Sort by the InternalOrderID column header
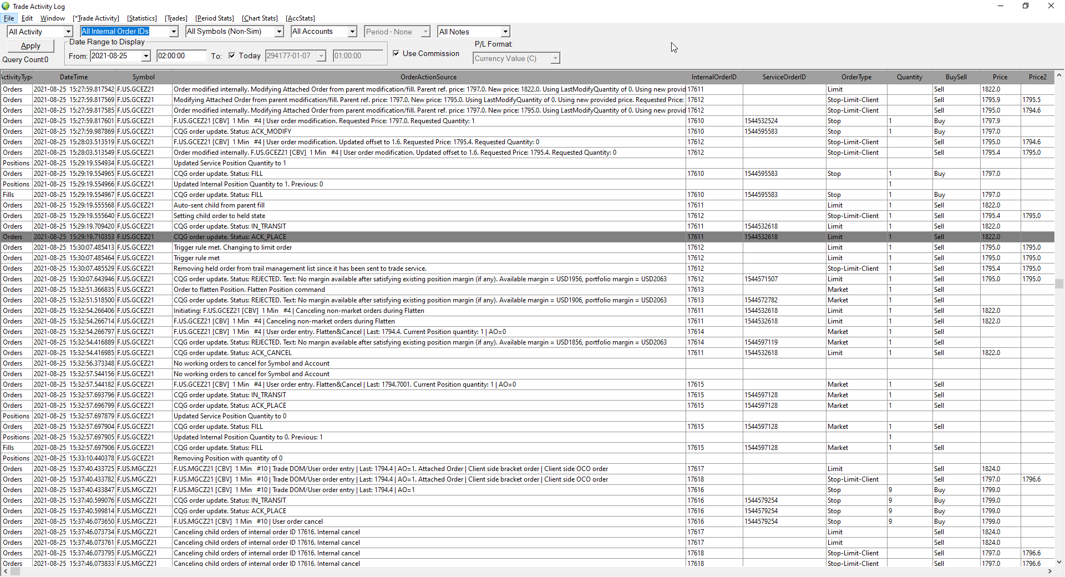This screenshot has height=577, width=1065. 713,77
